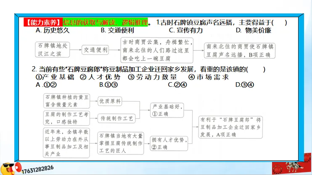Viewport: 312px width, 175px height.
Task: Click the flow box 交通便利
Action: coord(95,50)
